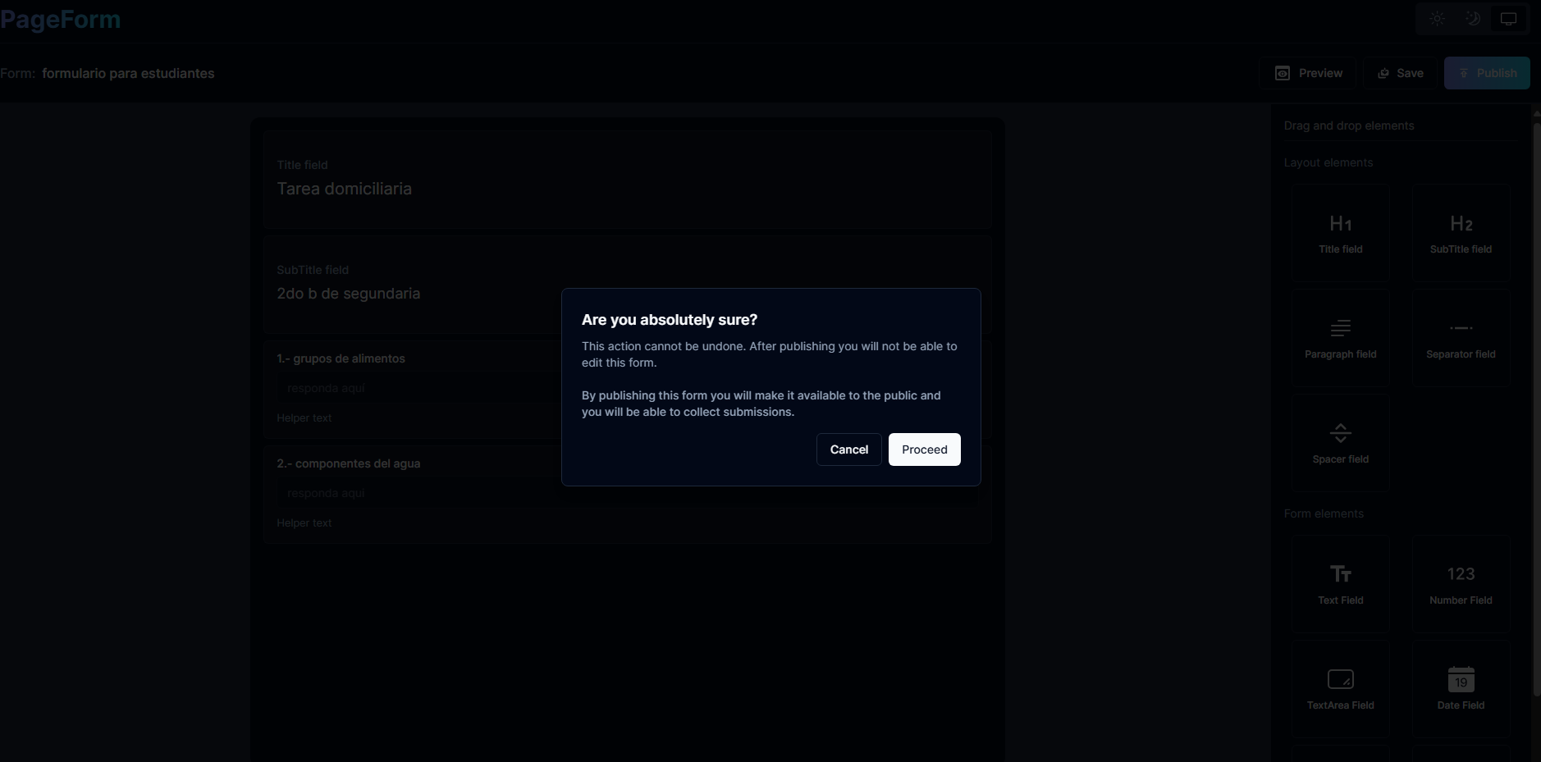Select system theme monitor icon

pos(1508,19)
